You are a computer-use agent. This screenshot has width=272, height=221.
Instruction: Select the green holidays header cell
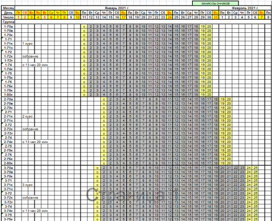coord(215,3)
